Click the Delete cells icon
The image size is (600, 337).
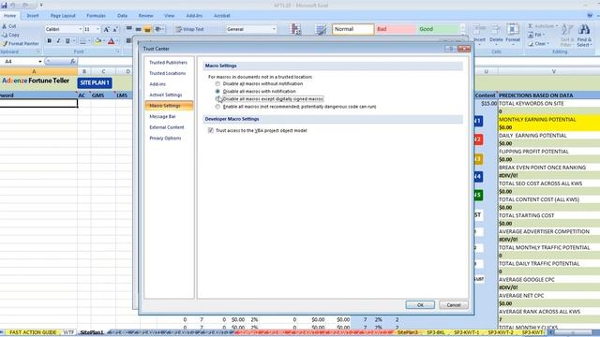(x=496, y=29)
